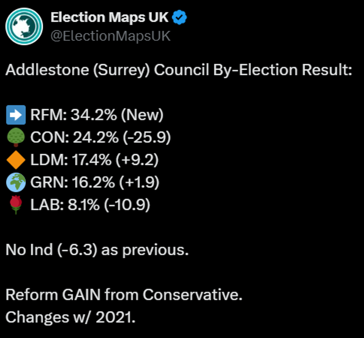Click the blue arrow emoji beside RFM

click(x=16, y=115)
